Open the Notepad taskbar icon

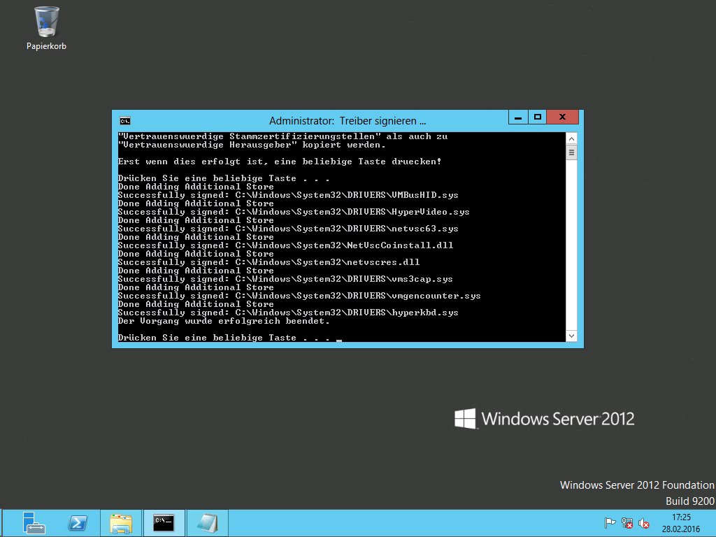pos(207,523)
